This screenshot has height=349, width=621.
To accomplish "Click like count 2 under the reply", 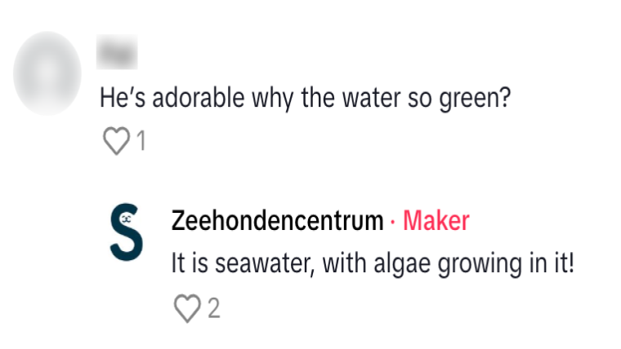I will pos(213,308).
